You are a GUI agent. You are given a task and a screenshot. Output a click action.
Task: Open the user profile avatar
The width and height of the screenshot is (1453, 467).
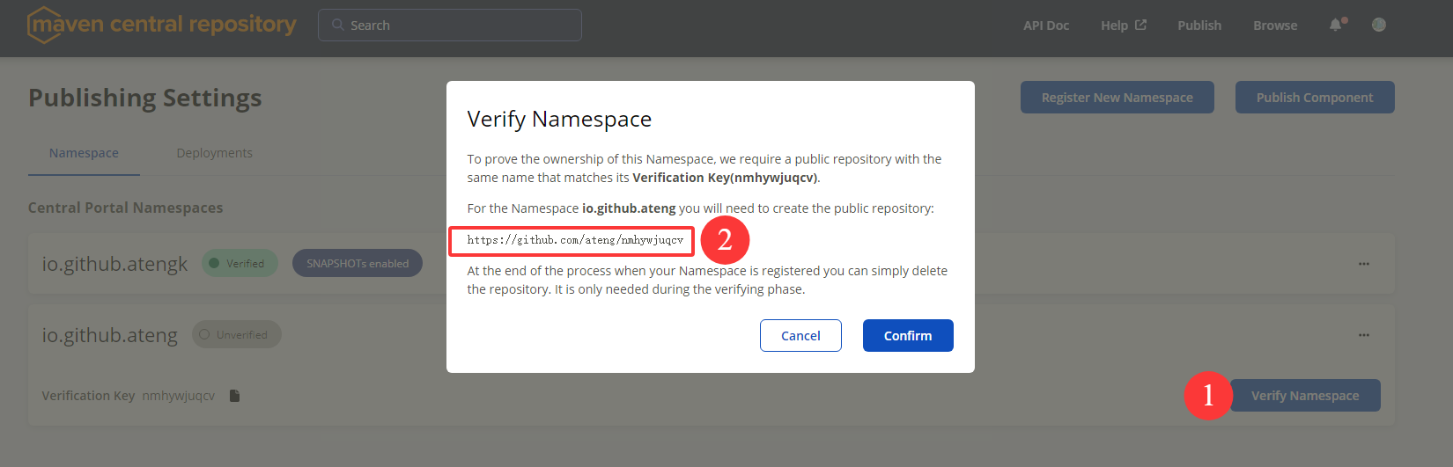point(1379,25)
